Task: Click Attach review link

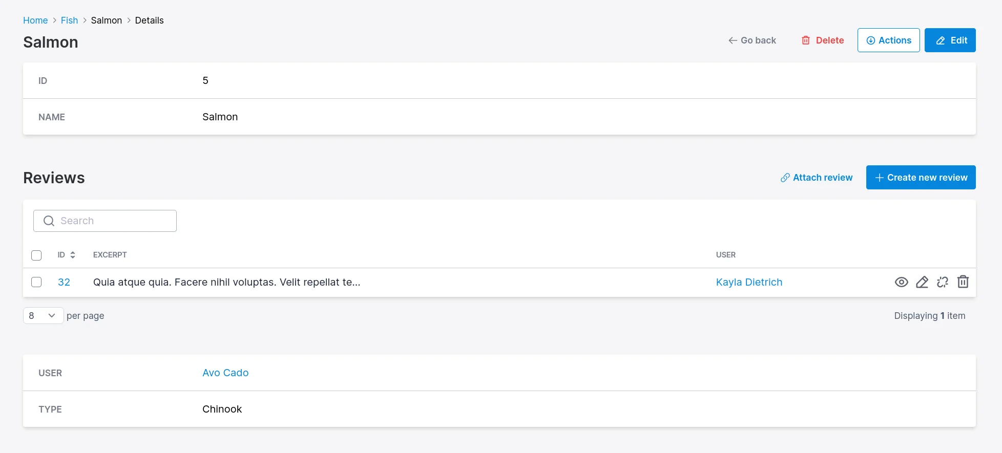Action: 816,178
